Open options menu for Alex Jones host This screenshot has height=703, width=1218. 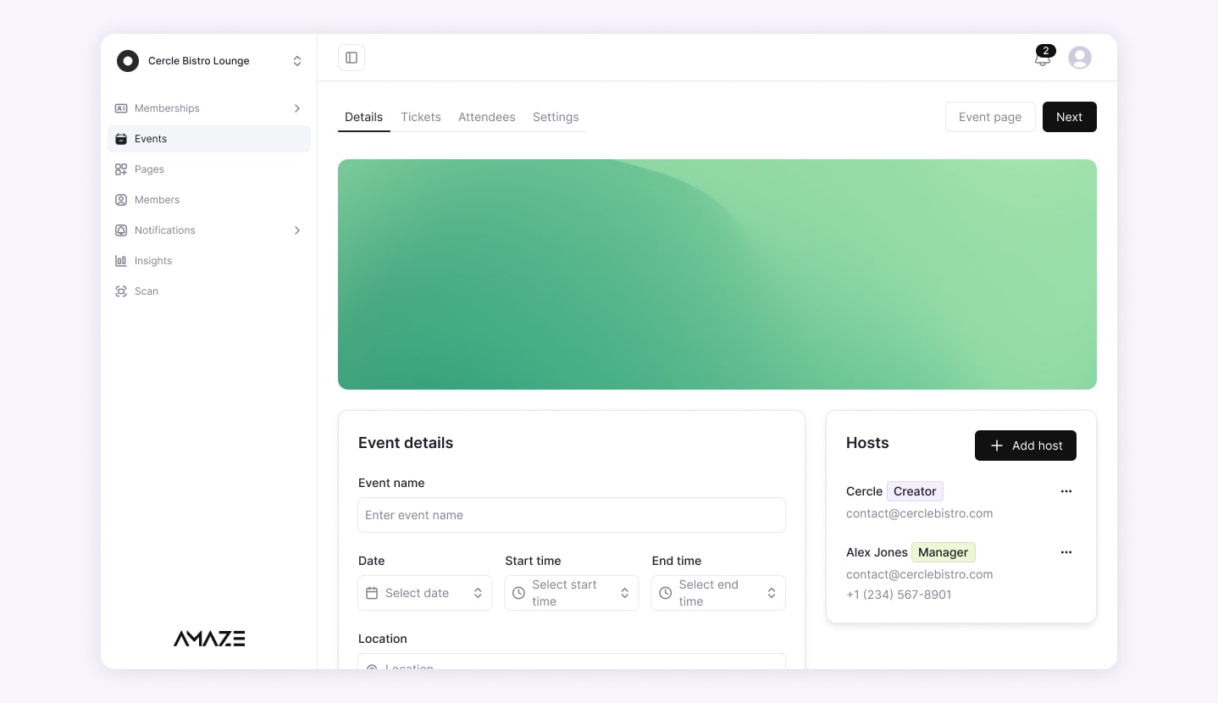(x=1066, y=552)
